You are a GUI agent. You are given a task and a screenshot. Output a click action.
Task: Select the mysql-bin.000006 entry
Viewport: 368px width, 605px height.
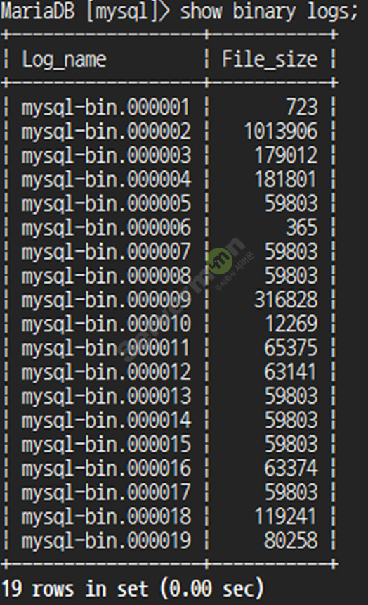[x=105, y=228]
